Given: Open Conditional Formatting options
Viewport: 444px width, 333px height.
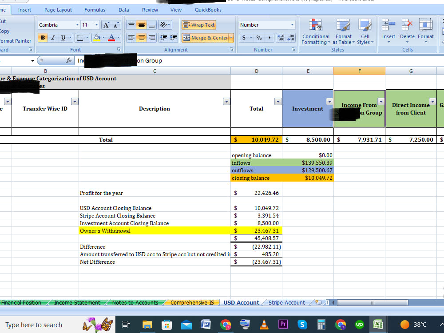Looking at the screenshot, I should coord(316,32).
